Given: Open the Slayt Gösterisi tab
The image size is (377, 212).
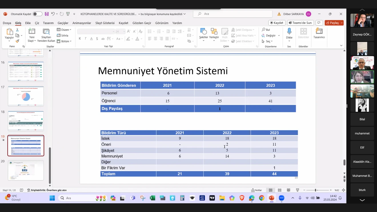Looking at the screenshot, I should point(105,23).
